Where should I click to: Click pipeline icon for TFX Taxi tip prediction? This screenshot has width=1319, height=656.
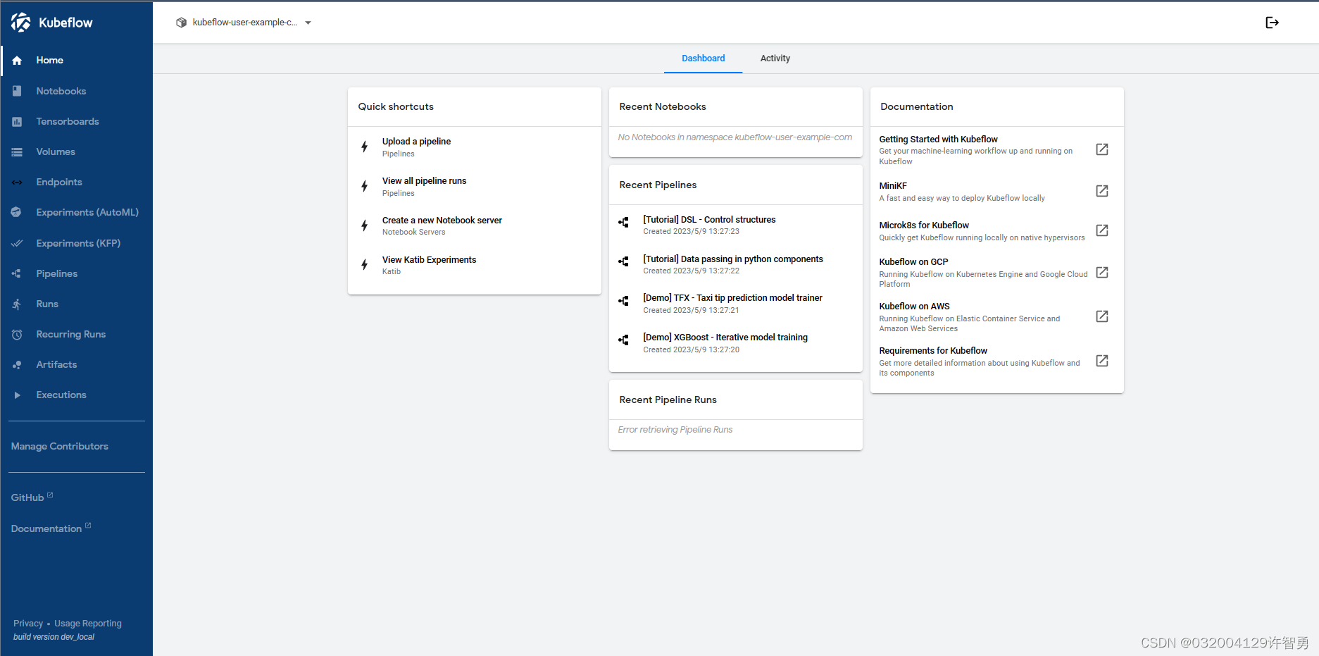[623, 301]
